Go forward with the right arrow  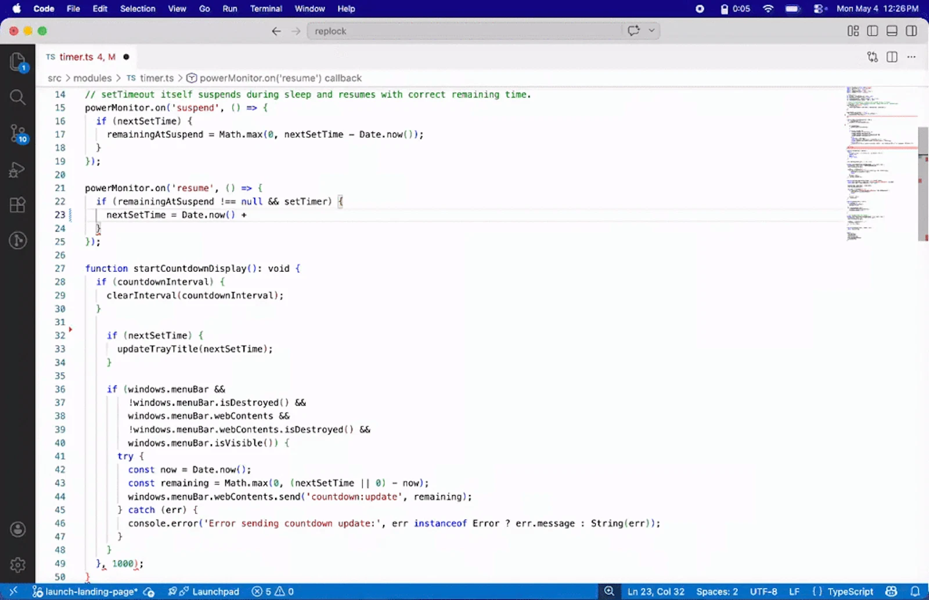tap(296, 31)
